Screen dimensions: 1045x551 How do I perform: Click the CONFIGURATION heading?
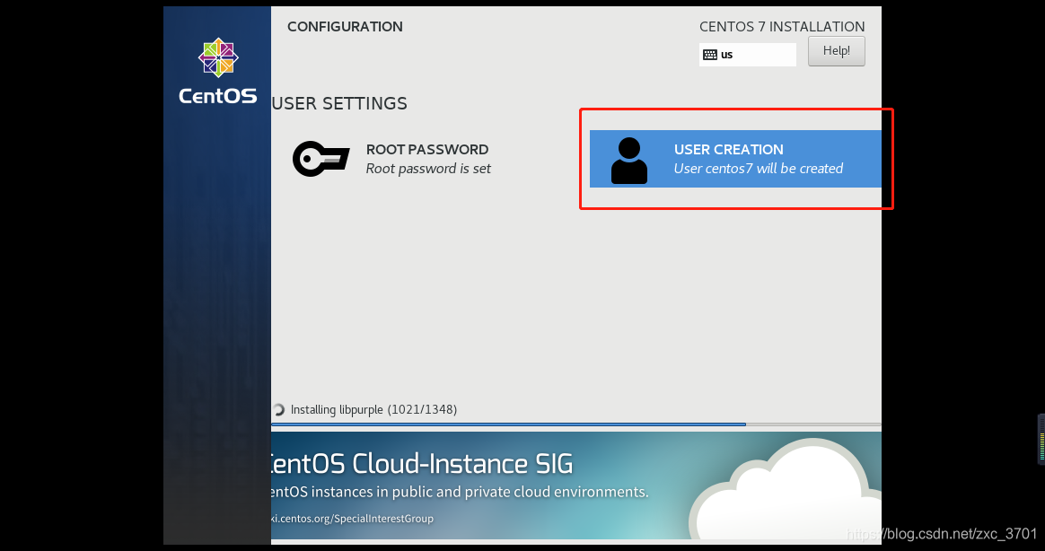point(346,27)
